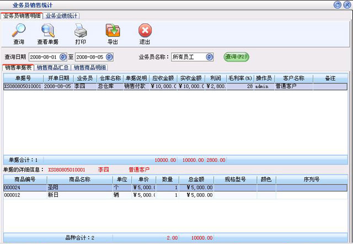Click the 查询 magnifier toolbar icon
The image size is (353, 244).
tap(19, 33)
